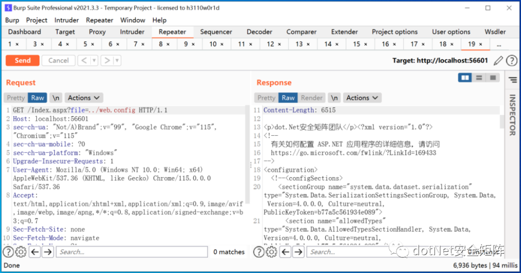This screenshot has width=521, height=273.
Task: Close Repeater tab 1 with its x
Action: (x=17, y=44)
